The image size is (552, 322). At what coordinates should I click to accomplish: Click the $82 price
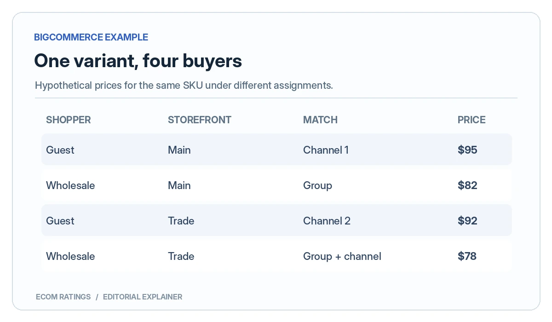point(467,185)
